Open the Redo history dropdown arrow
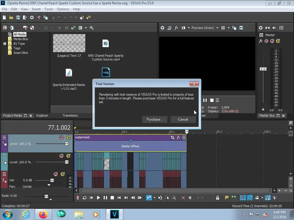 76,17
